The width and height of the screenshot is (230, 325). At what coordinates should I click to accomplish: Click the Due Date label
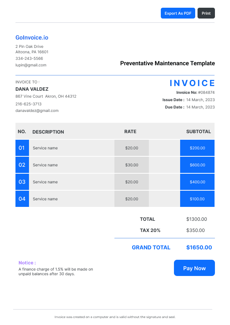tap(175, 107)
